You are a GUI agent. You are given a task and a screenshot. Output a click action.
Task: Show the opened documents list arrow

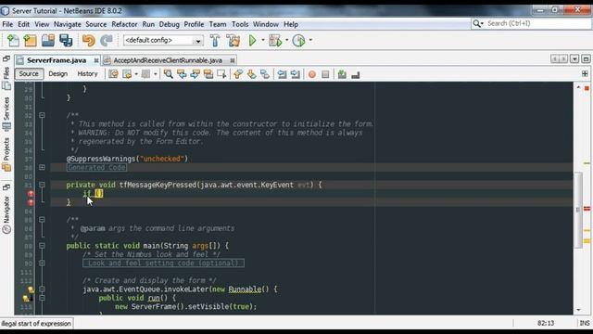click(x=574, y=59)
